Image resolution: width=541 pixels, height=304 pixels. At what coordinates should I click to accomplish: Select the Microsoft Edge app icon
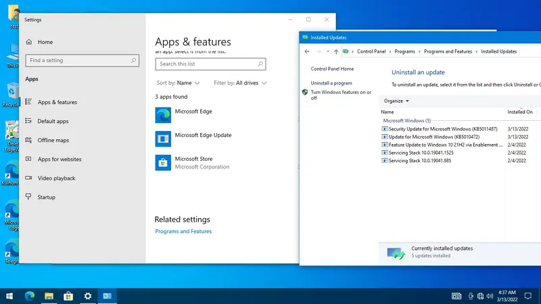click(x=163, y=115)
